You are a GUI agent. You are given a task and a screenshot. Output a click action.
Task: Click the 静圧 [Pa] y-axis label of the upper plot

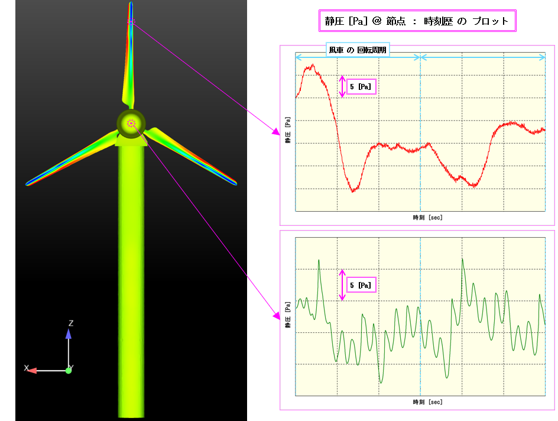(x=288, y=131)
